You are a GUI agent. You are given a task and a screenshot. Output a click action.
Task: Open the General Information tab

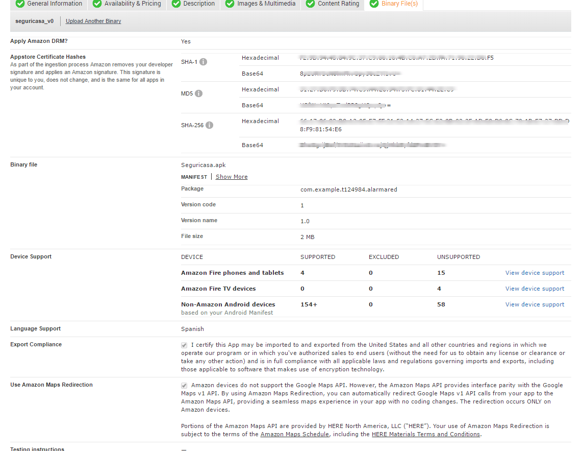[54, 4]
